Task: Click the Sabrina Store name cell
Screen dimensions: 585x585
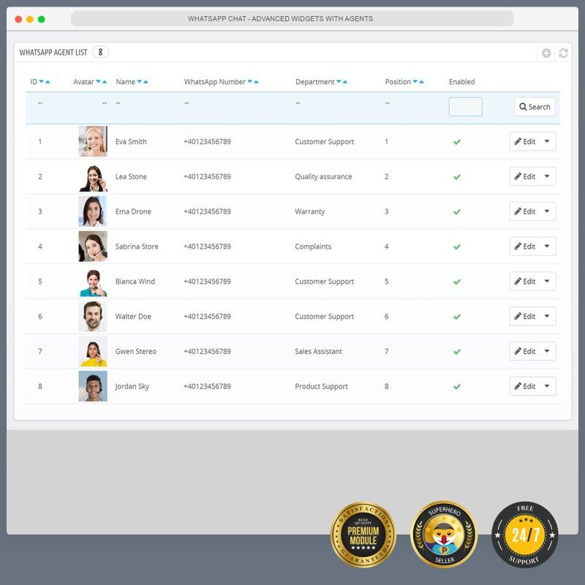Action: tap(137, 246)
